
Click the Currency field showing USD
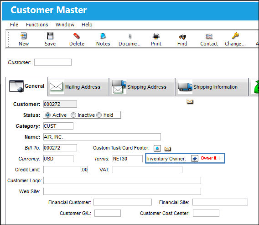[58, 159]
